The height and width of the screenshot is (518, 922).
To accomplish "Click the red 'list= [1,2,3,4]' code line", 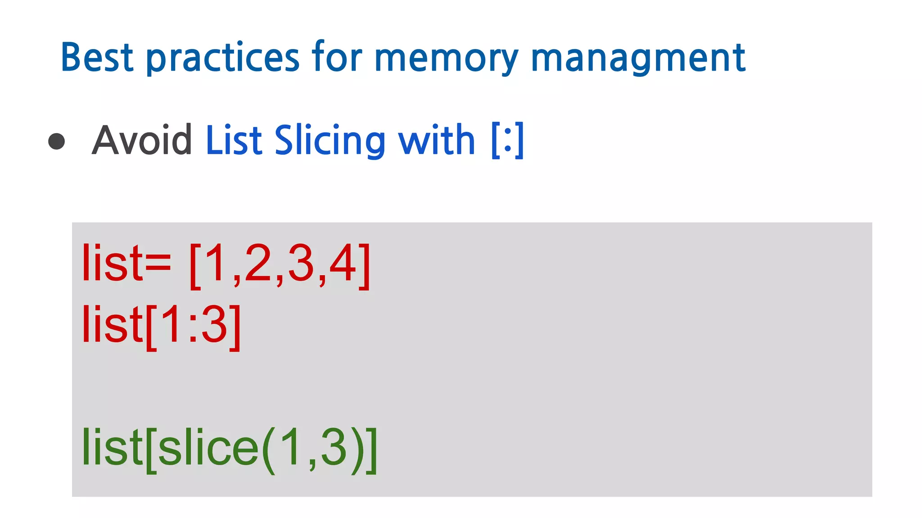I will pyautogui.click(x=226, y=265).
